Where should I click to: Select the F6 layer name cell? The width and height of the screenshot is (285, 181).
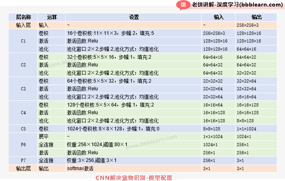23,145
